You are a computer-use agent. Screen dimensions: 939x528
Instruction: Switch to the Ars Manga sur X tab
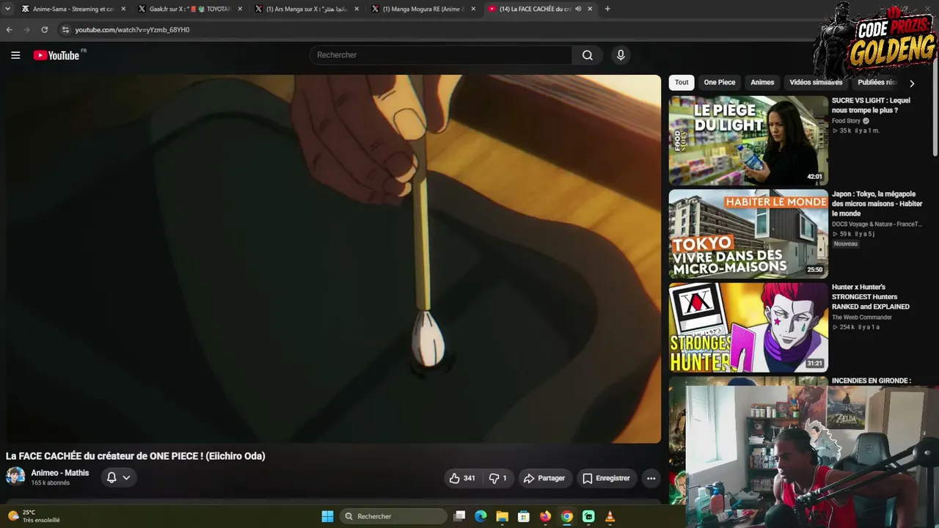(x=307, y=9)
